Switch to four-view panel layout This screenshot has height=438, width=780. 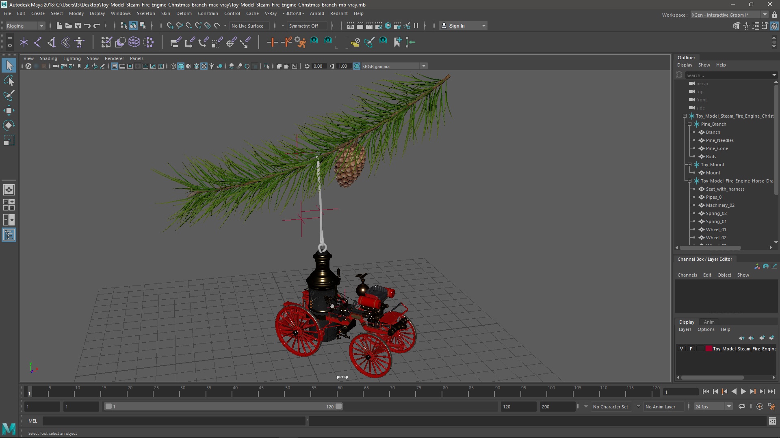coord(9,205)
